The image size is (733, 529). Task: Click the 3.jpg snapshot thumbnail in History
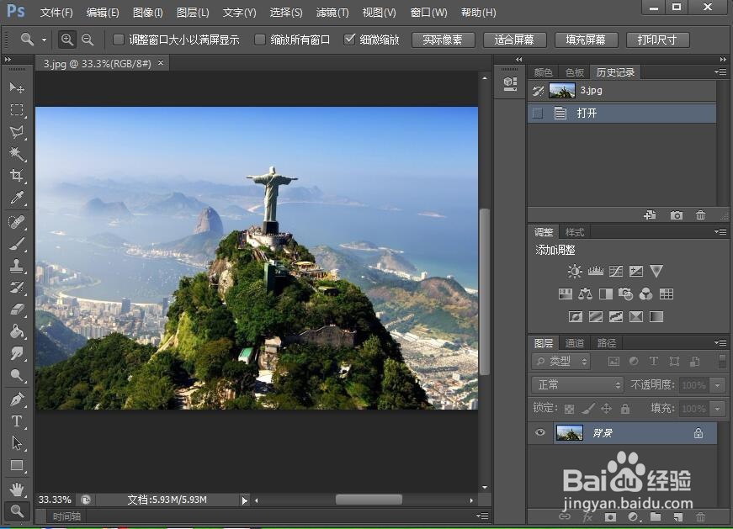(x=562, y=91)
